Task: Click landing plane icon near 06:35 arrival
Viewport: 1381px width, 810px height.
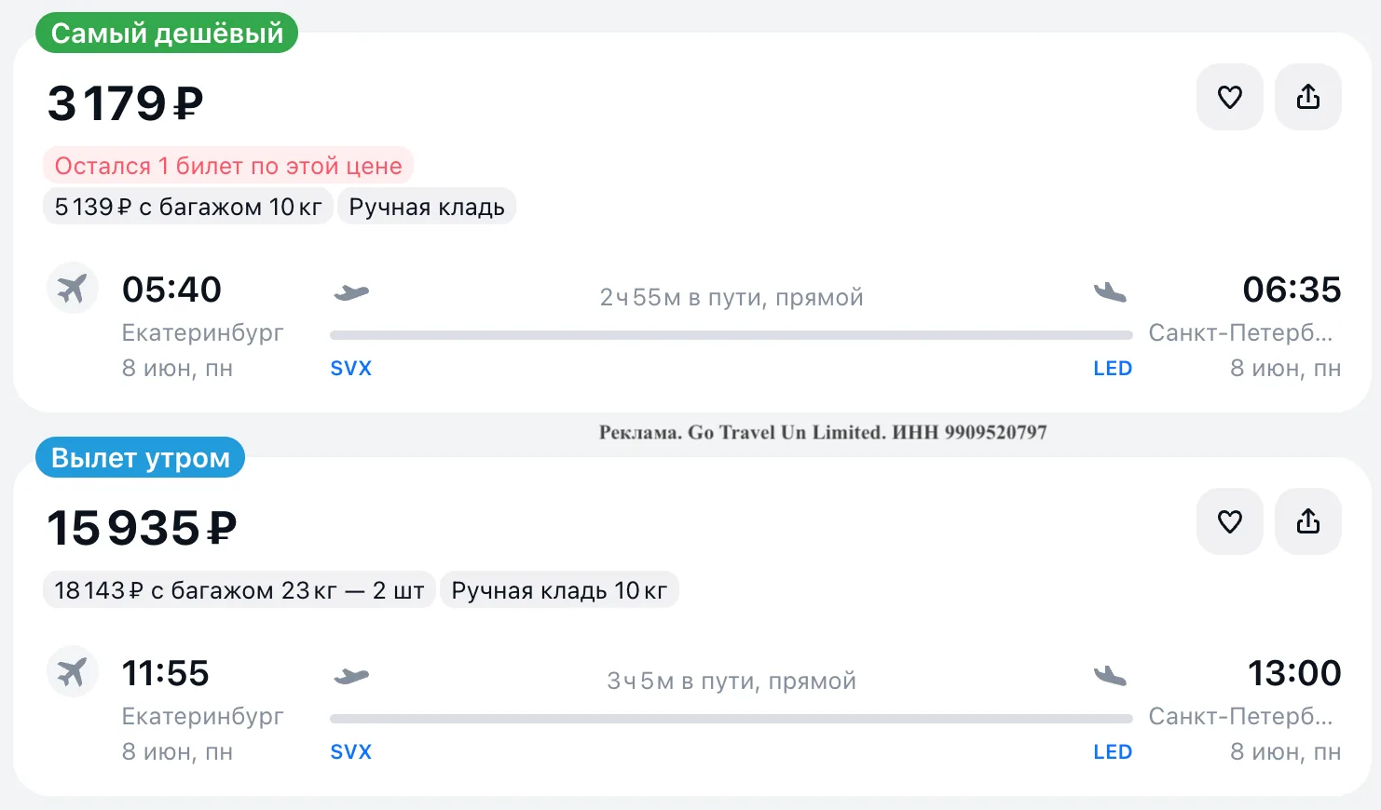Action: tap(1110, 292)
